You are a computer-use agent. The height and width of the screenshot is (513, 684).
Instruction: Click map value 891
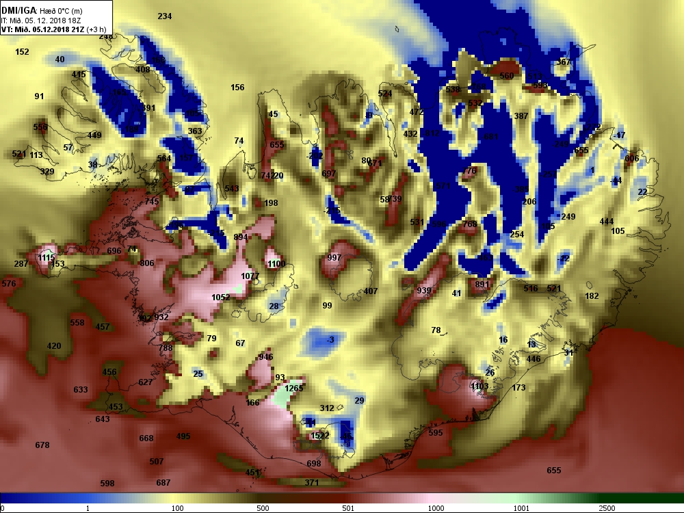coord(482,285)
